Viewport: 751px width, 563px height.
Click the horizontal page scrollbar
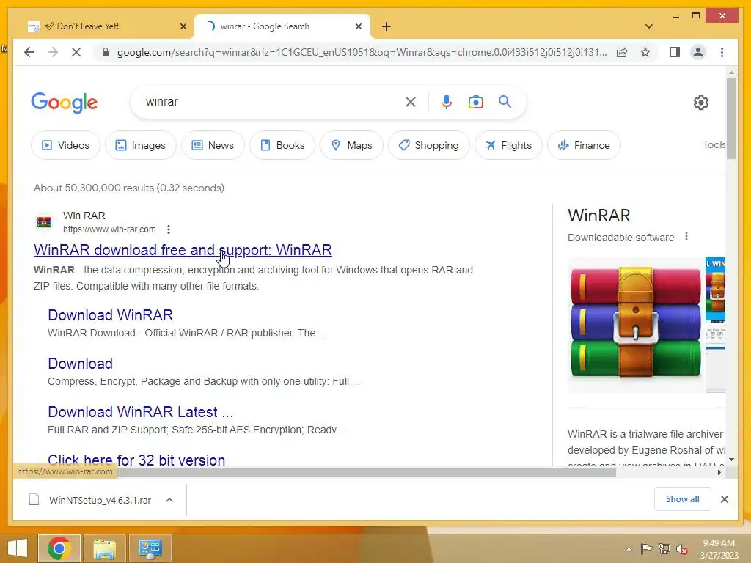coord(367,473)
